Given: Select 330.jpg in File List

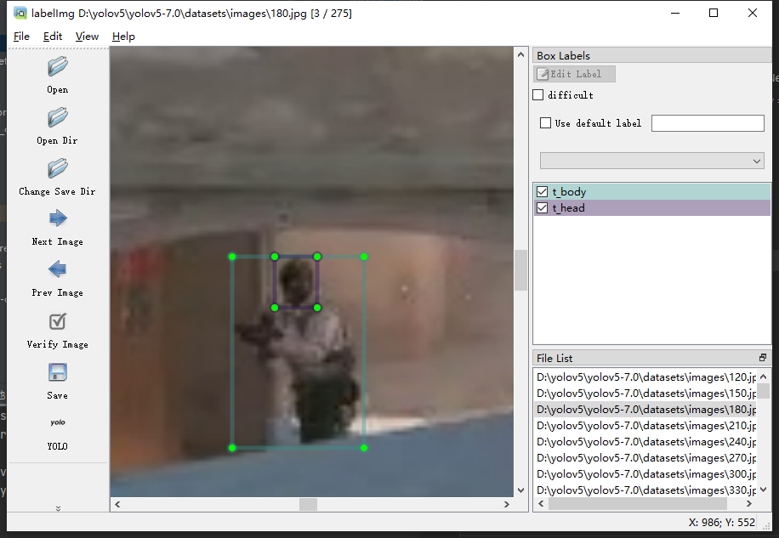Looking at the screenshot, I should coord(645,490).
